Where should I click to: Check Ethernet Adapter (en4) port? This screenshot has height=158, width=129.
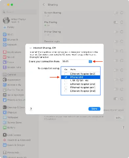(66, 91)
